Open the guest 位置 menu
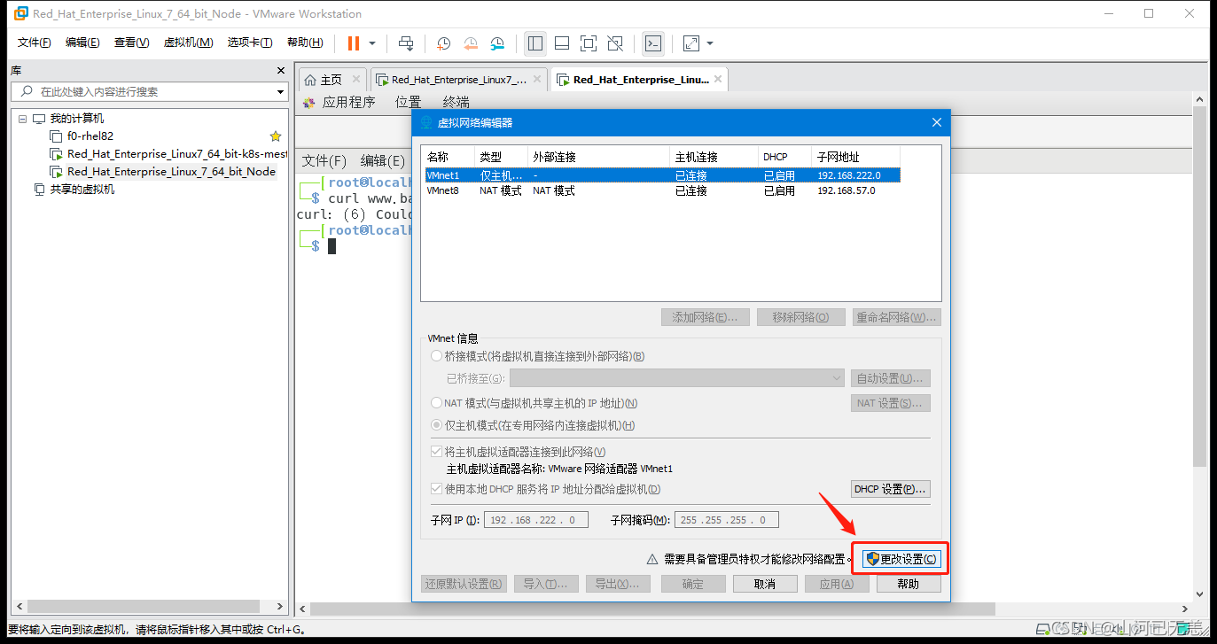Screen dimensions: 1217x644 [x=409, y=102]
